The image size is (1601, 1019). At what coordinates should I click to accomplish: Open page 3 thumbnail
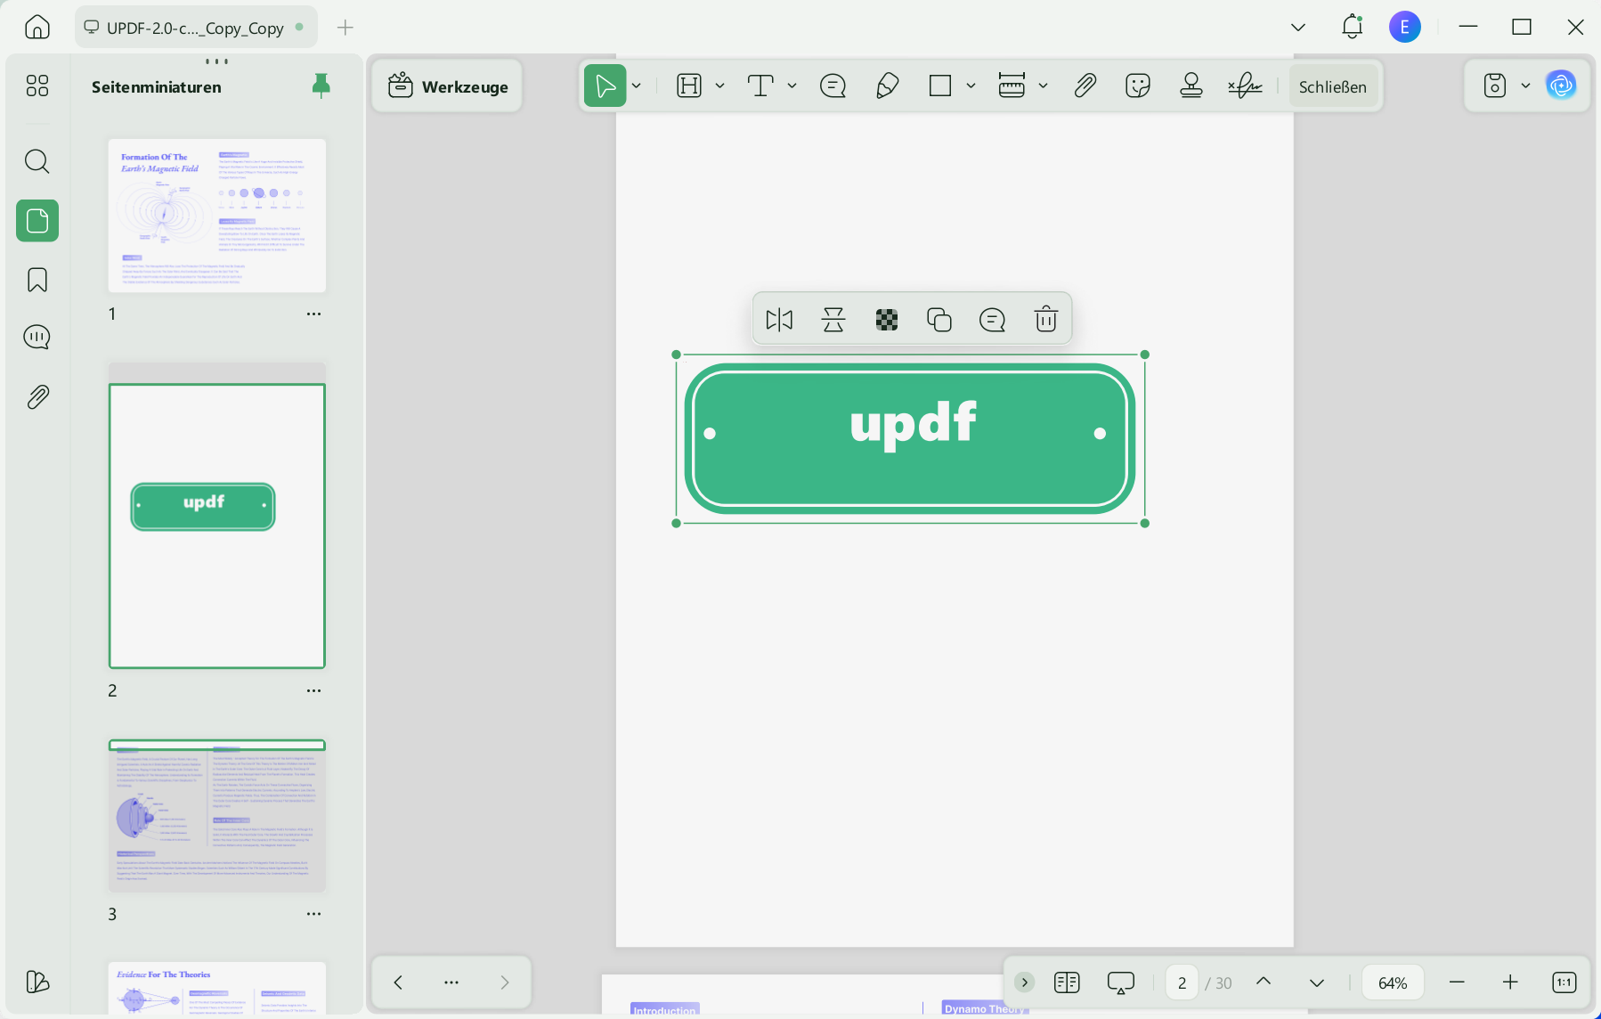(217, 815)
